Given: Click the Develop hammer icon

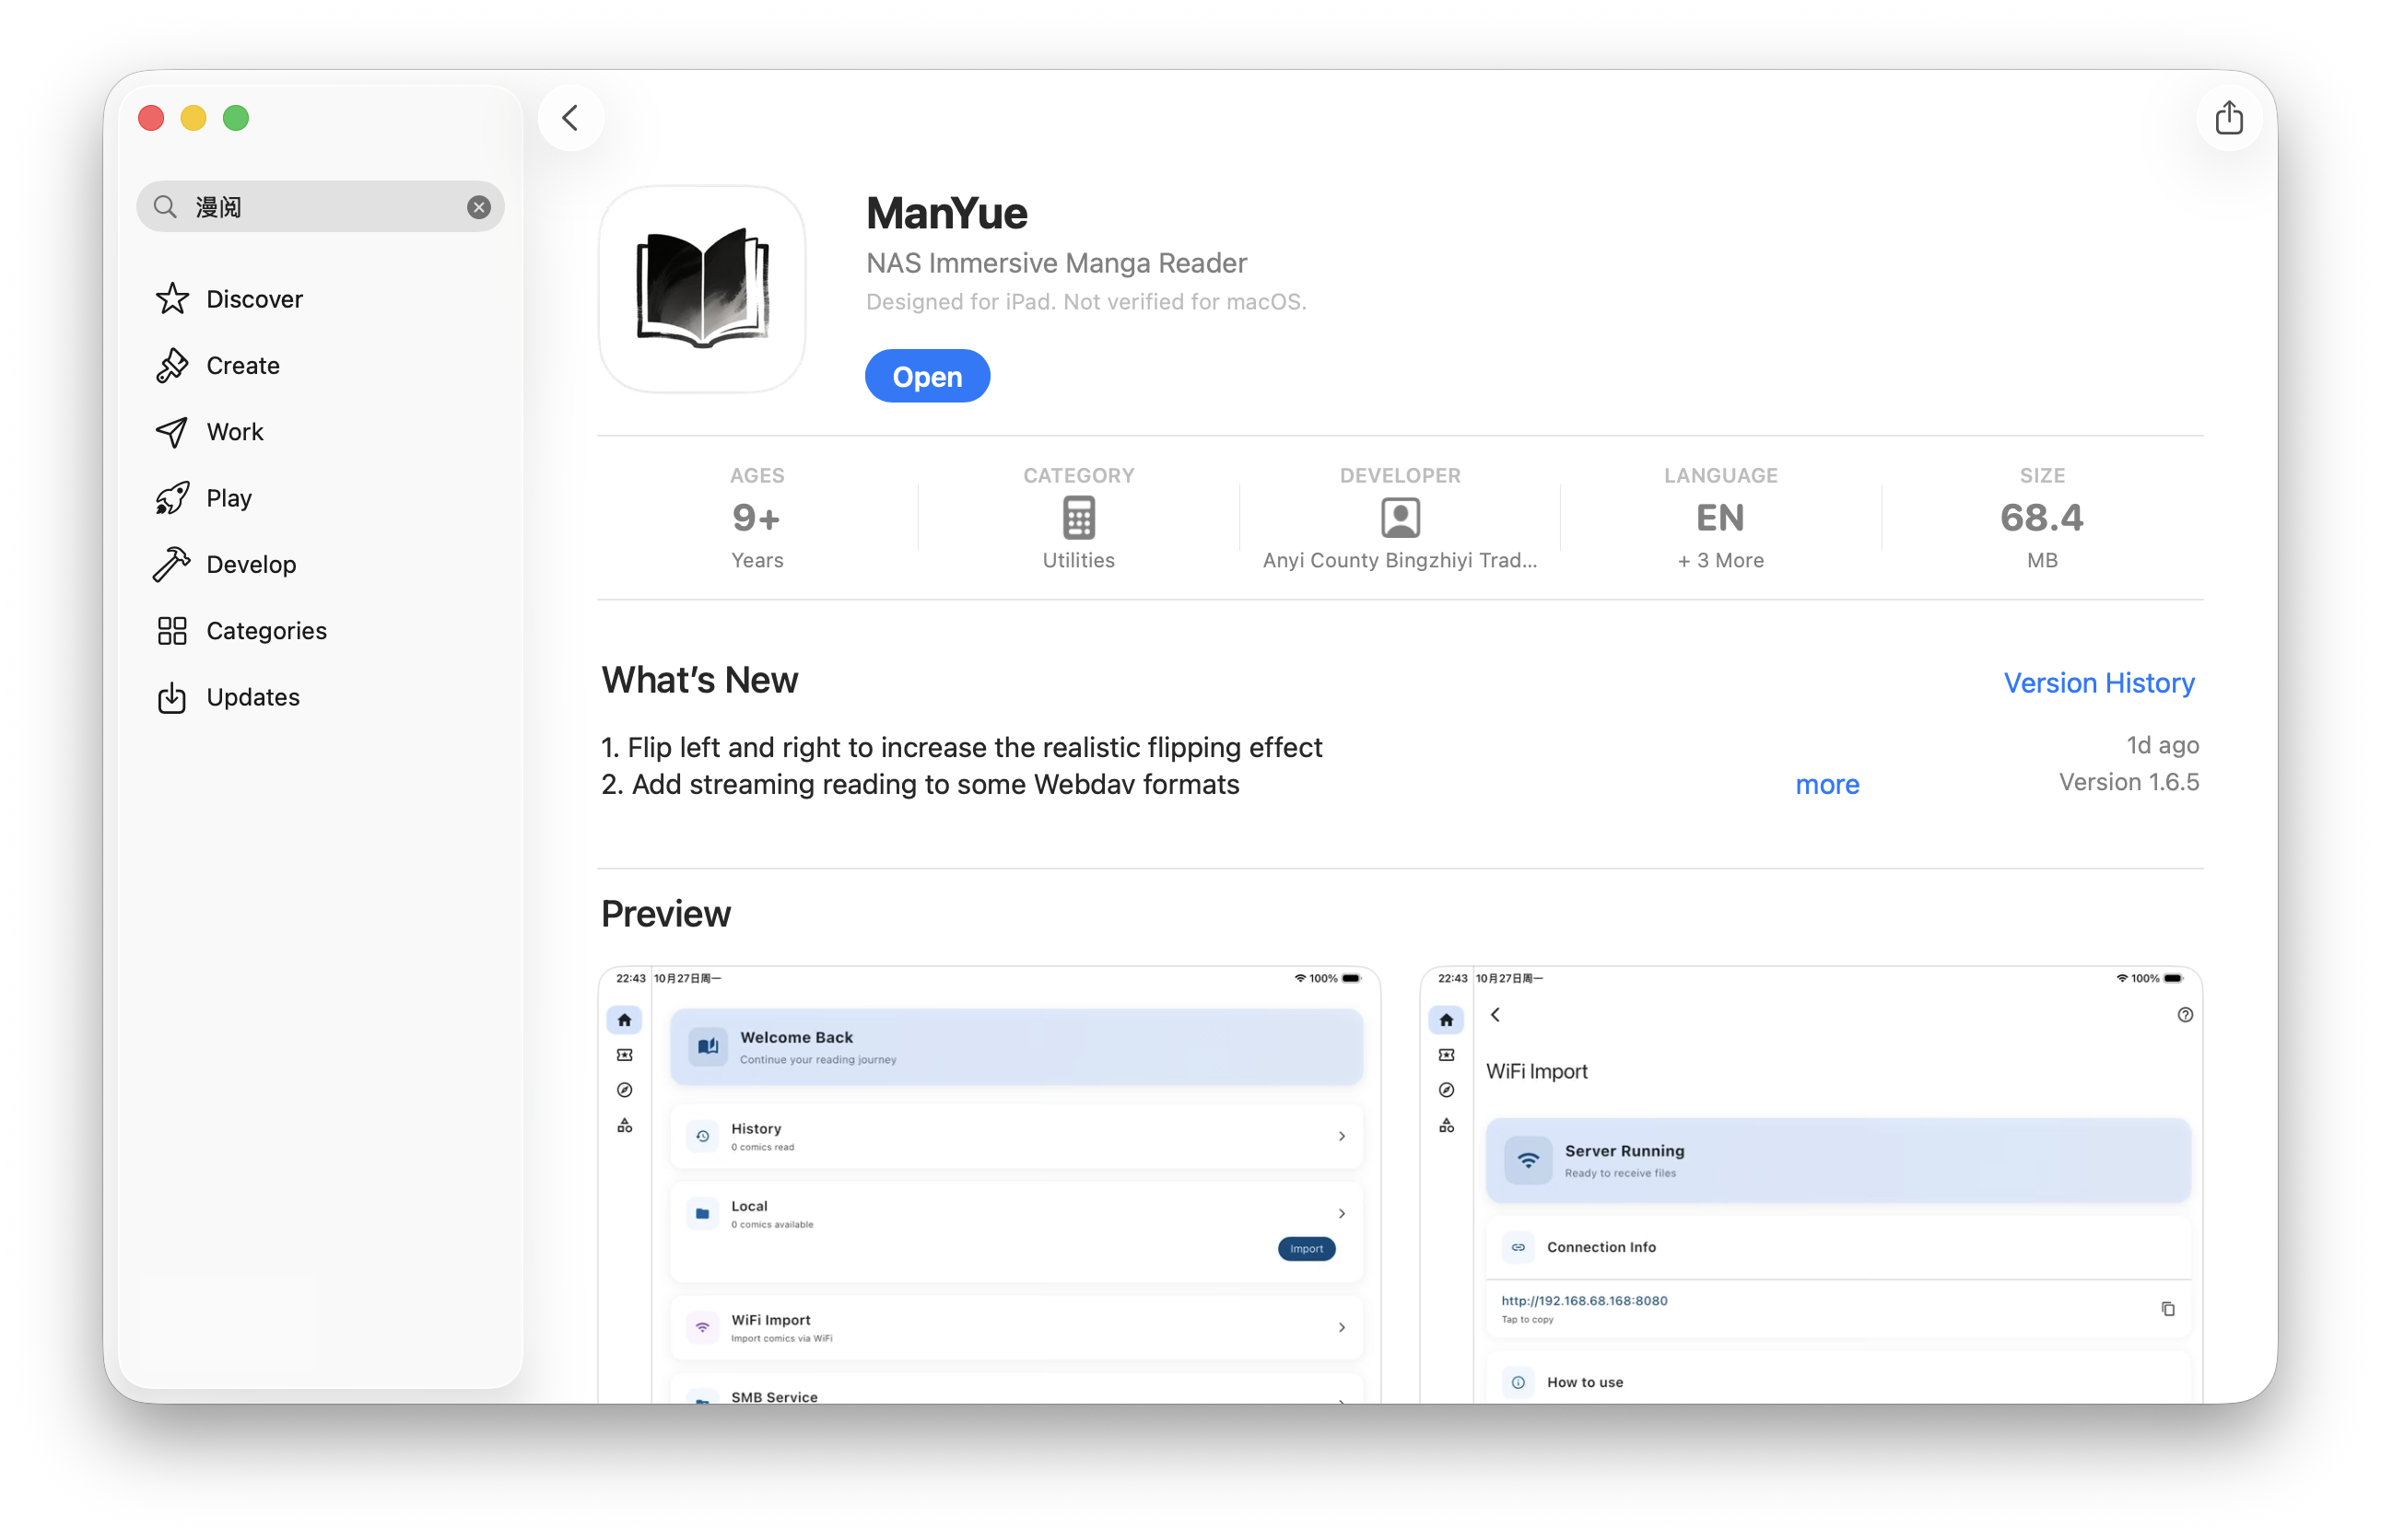Looking at the screenshot, I should pyautogui.click(x=172, y=564).
